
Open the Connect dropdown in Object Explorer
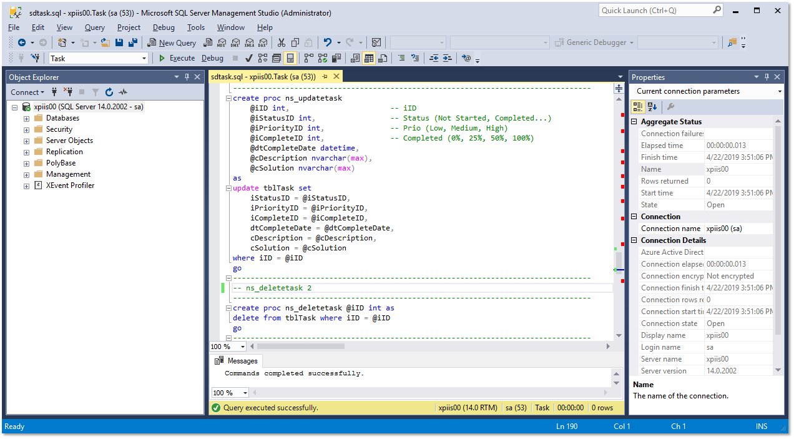(28, 92)
